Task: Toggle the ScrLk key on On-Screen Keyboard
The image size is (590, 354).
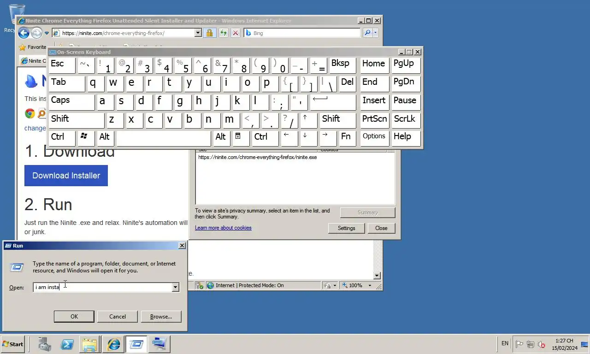Action: [x=406, y=120]
